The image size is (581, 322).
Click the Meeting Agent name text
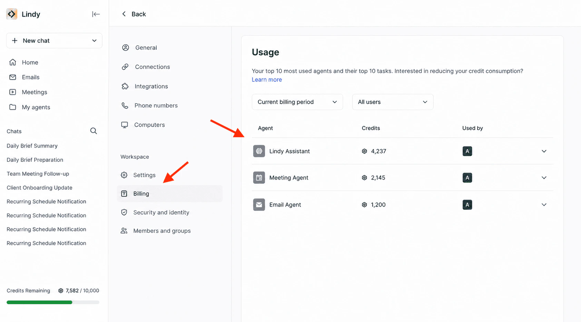coord(289,178)
